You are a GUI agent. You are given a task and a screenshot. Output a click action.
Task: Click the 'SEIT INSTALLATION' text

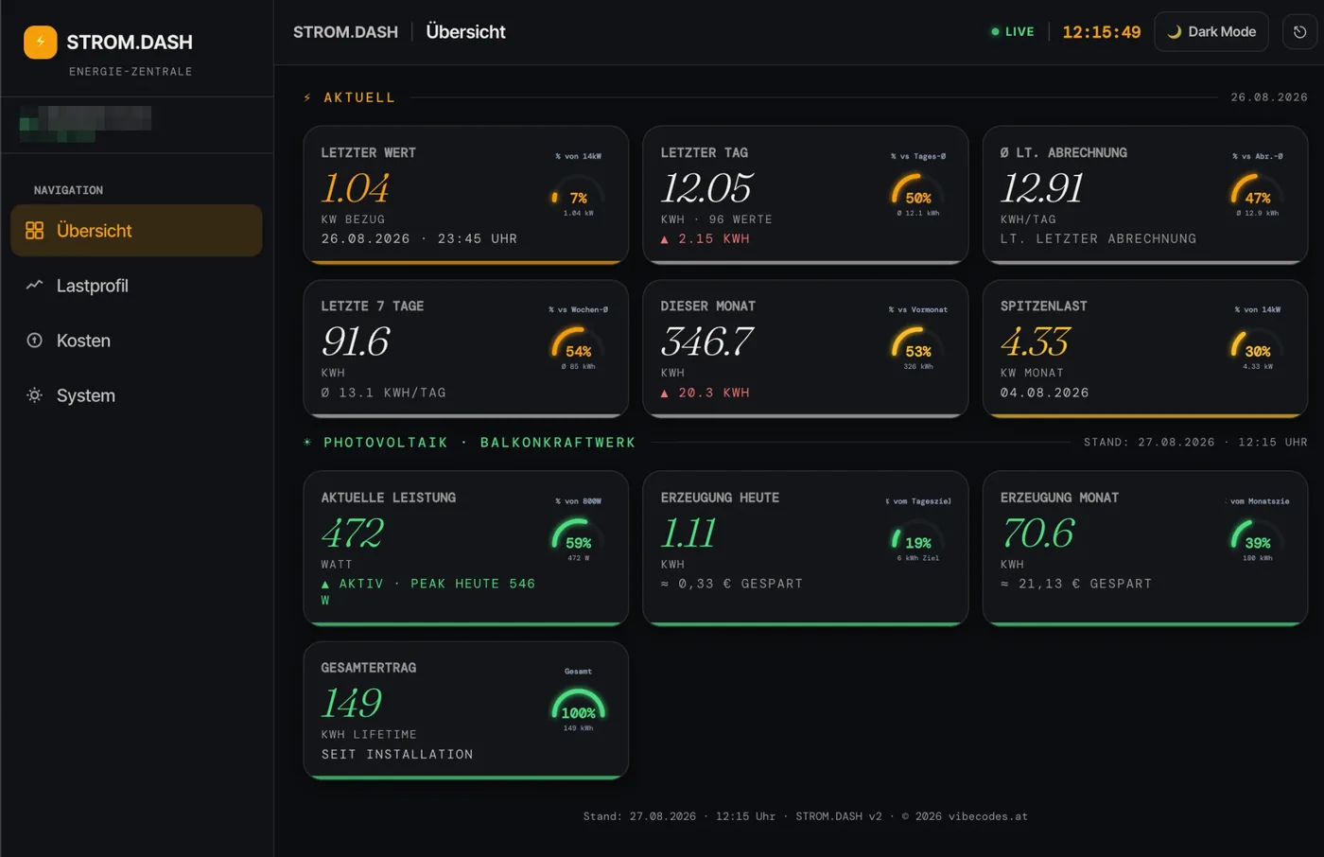397,755
